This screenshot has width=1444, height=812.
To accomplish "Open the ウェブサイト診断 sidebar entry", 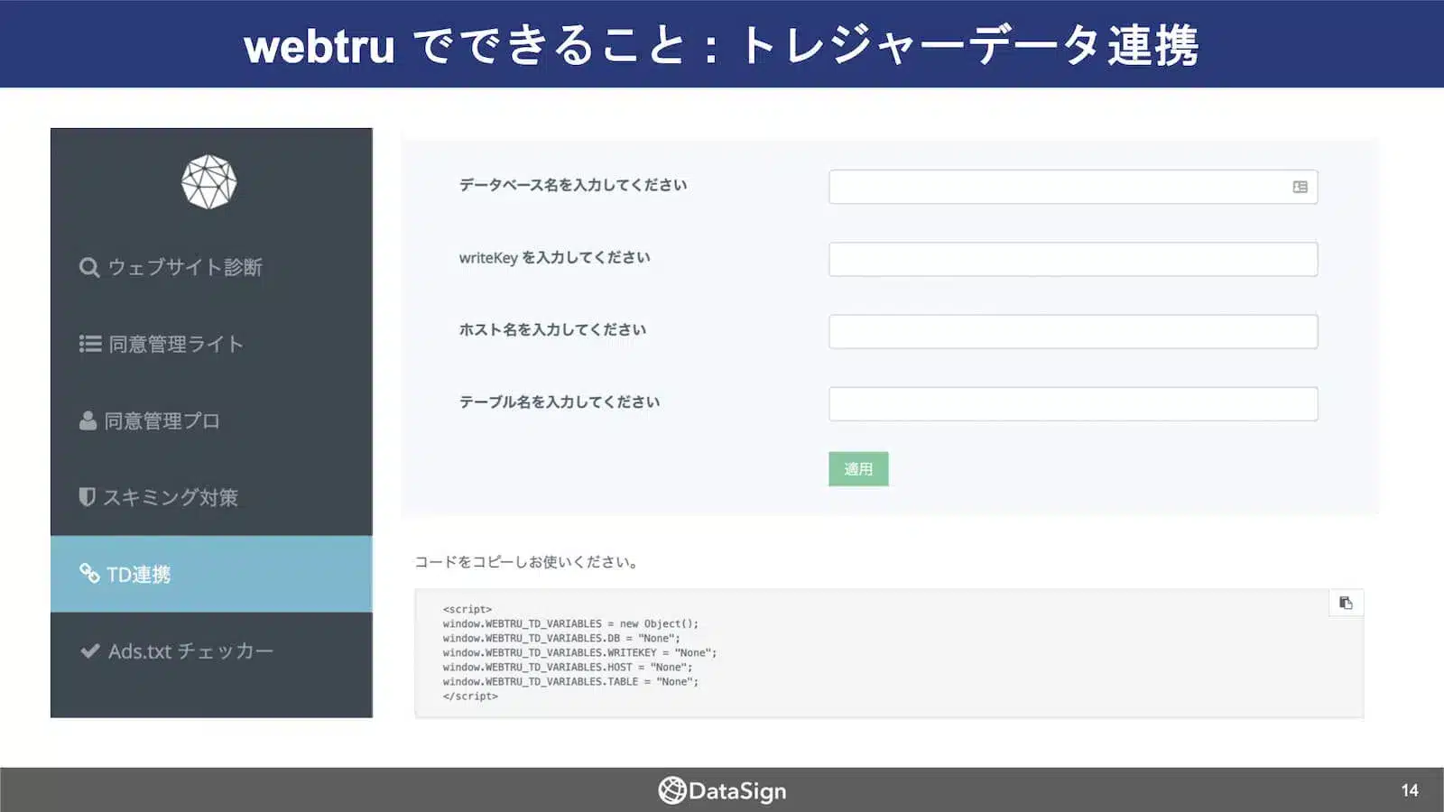I will point(185,266).
